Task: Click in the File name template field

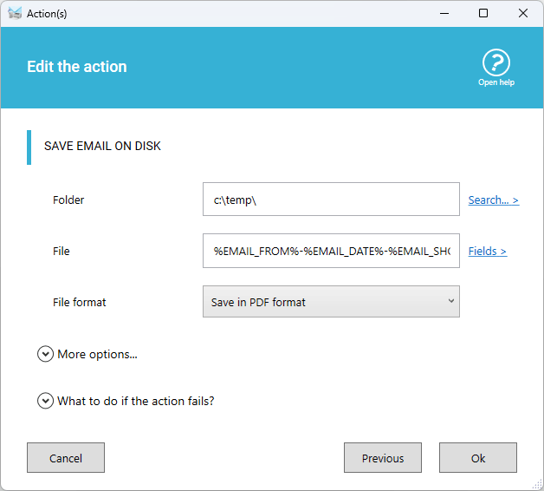Action: (331, 251)
